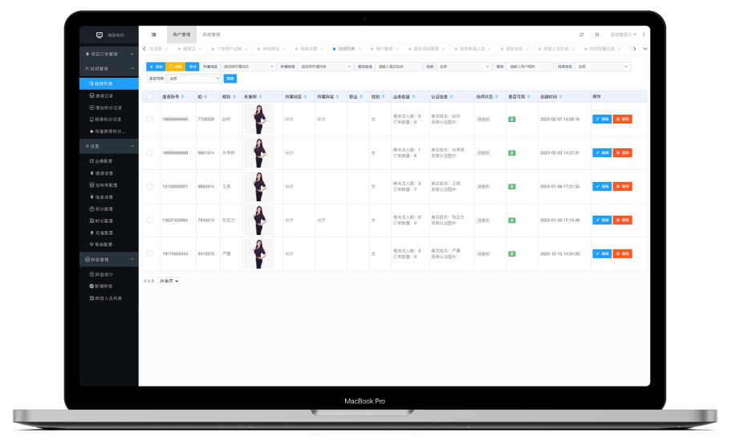Open the 20条/页 page size dropdown

click(x=169, y=281)
